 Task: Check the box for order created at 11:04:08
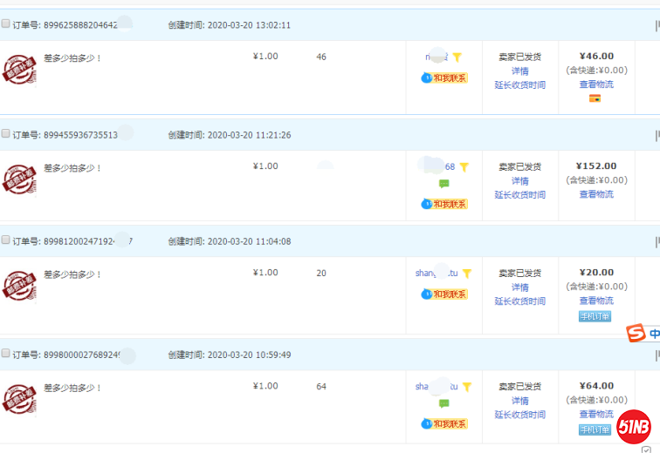[6, 240]
